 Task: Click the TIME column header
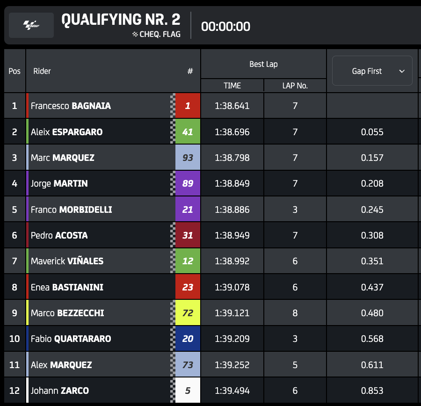pos(232,86)
